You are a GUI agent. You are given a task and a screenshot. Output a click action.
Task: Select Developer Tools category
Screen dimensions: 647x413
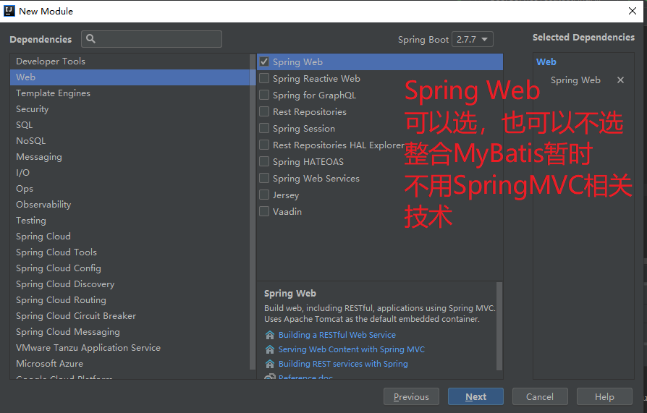[130, 61]
